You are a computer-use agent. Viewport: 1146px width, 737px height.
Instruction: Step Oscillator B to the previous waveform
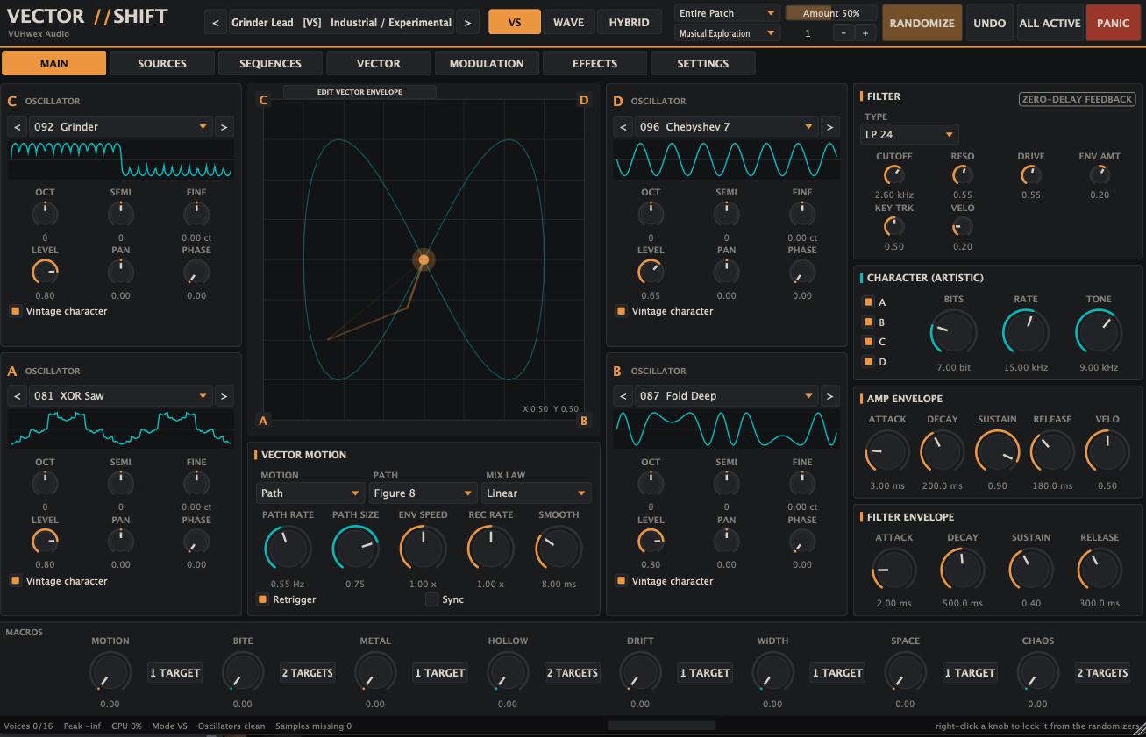tap(623, 396)
